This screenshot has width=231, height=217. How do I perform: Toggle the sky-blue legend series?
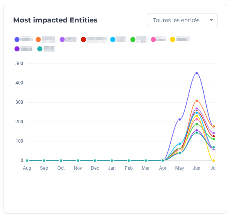tap(113, 40)
